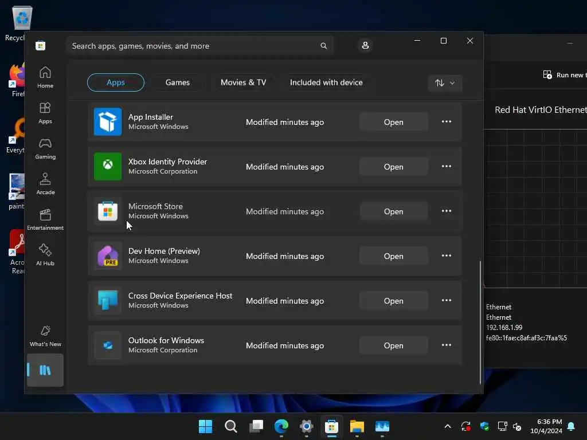
Task: Open more options for Cross Device Experience Host
Action: (x=446, y=300)
